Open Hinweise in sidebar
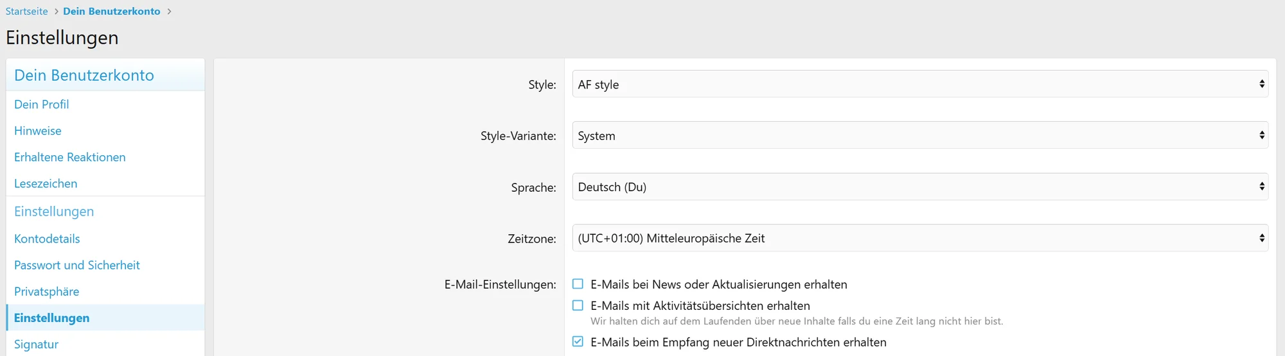This screenshot has height=356, width=1285. pyautogui.click(x=105, y=130)
